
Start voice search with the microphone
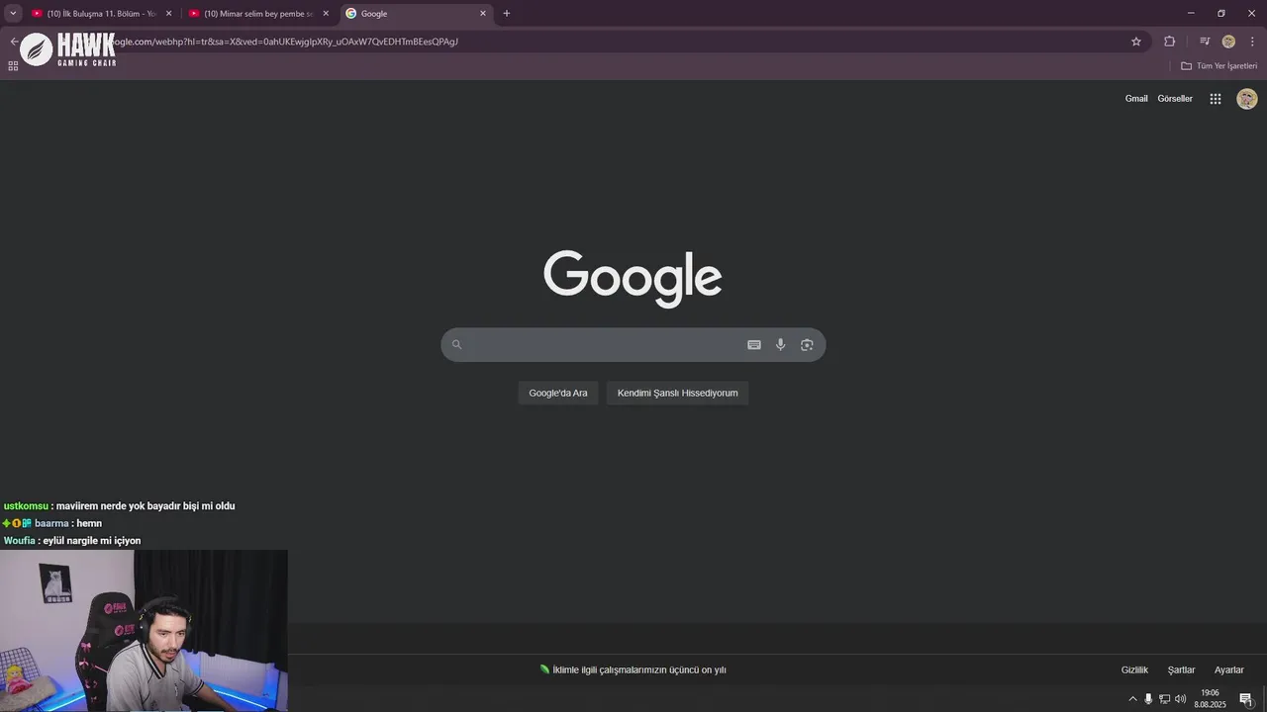780,344
